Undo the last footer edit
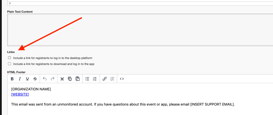The image size is (273, 115). click(x=45, y=79)
